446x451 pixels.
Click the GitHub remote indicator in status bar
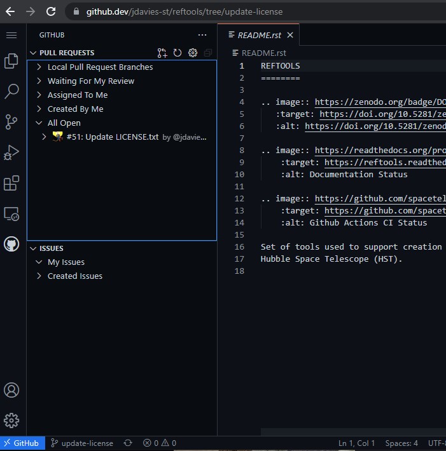tap(22, 443)
